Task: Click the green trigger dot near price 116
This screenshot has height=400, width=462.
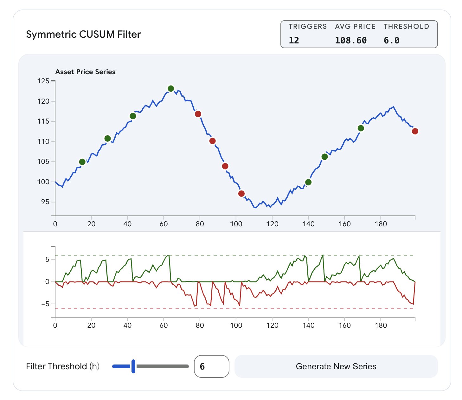Action: coord(133,116)
